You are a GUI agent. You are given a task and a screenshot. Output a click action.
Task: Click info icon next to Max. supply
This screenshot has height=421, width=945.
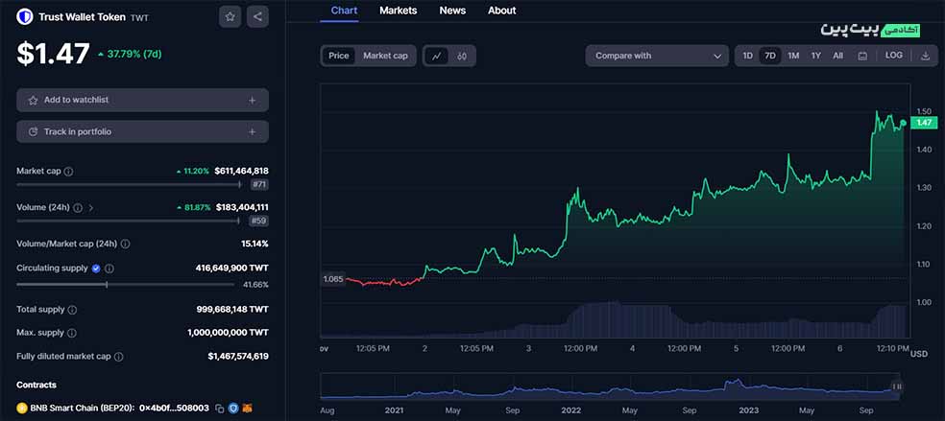tap(71, 333)
